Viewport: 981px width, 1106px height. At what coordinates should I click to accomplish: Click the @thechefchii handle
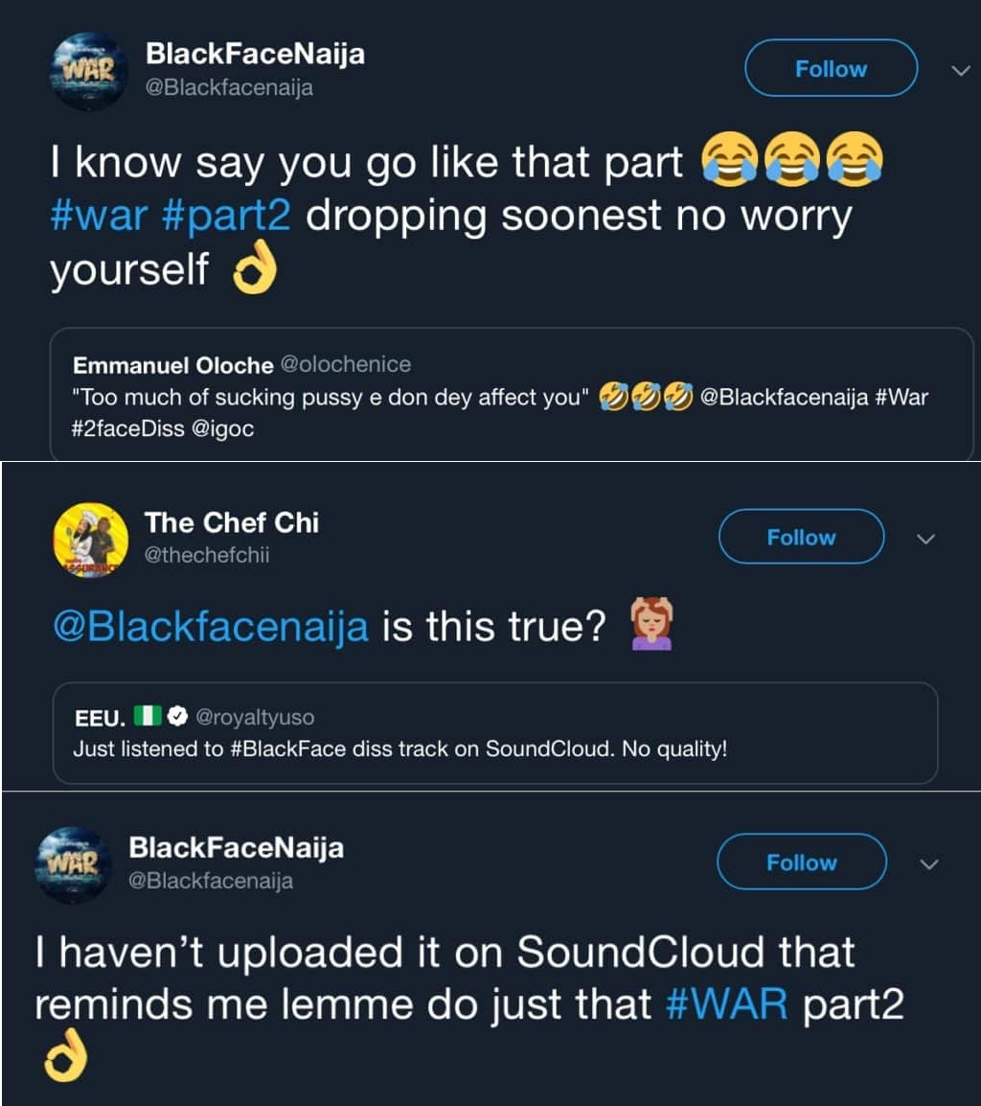pyautogui.click(x=206, y=555)
